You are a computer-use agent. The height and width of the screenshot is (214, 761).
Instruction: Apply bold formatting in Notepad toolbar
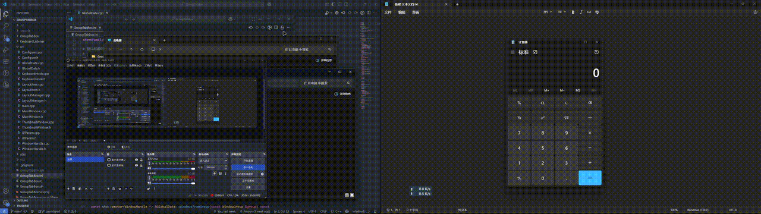click(573, 11)
